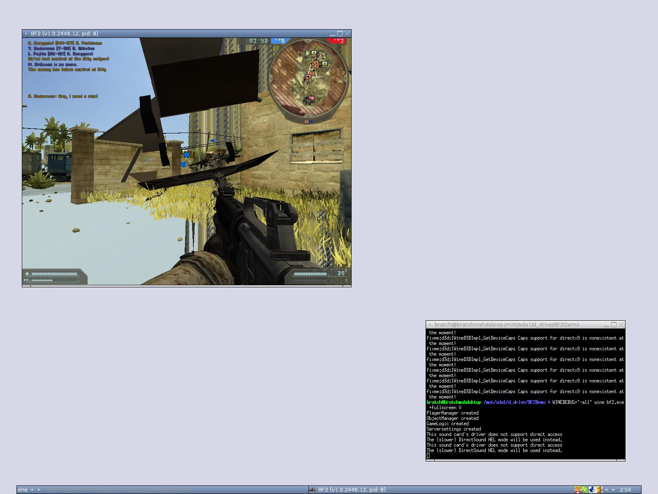Click 'We've lost control of the City outpost' message
Screen dimensions: 658x494
(x=68, y=59)
